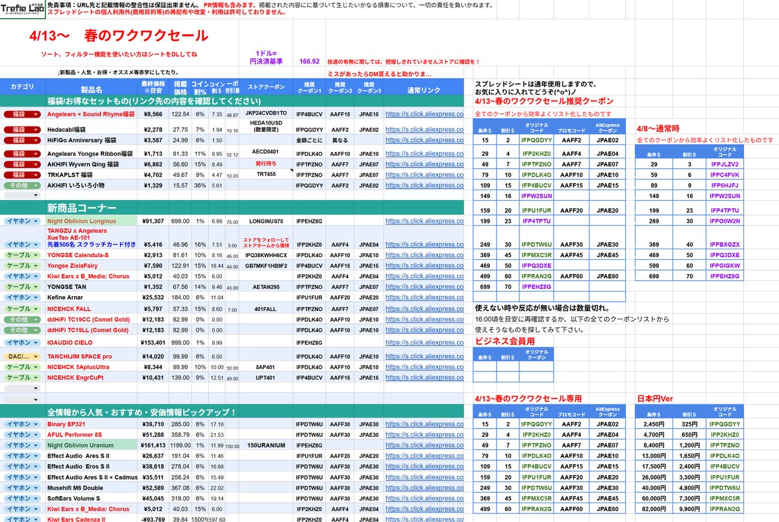The height and width of the screenshot is (522, 779).
Task: Open category chip for HiFiGo Anniversary 福袋
Action: (x=22, y=140)
